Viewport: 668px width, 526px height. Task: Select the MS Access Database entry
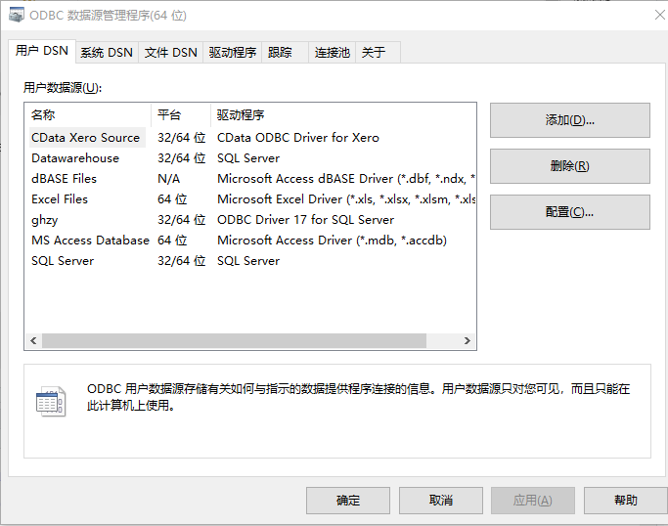tap(90, 241)
